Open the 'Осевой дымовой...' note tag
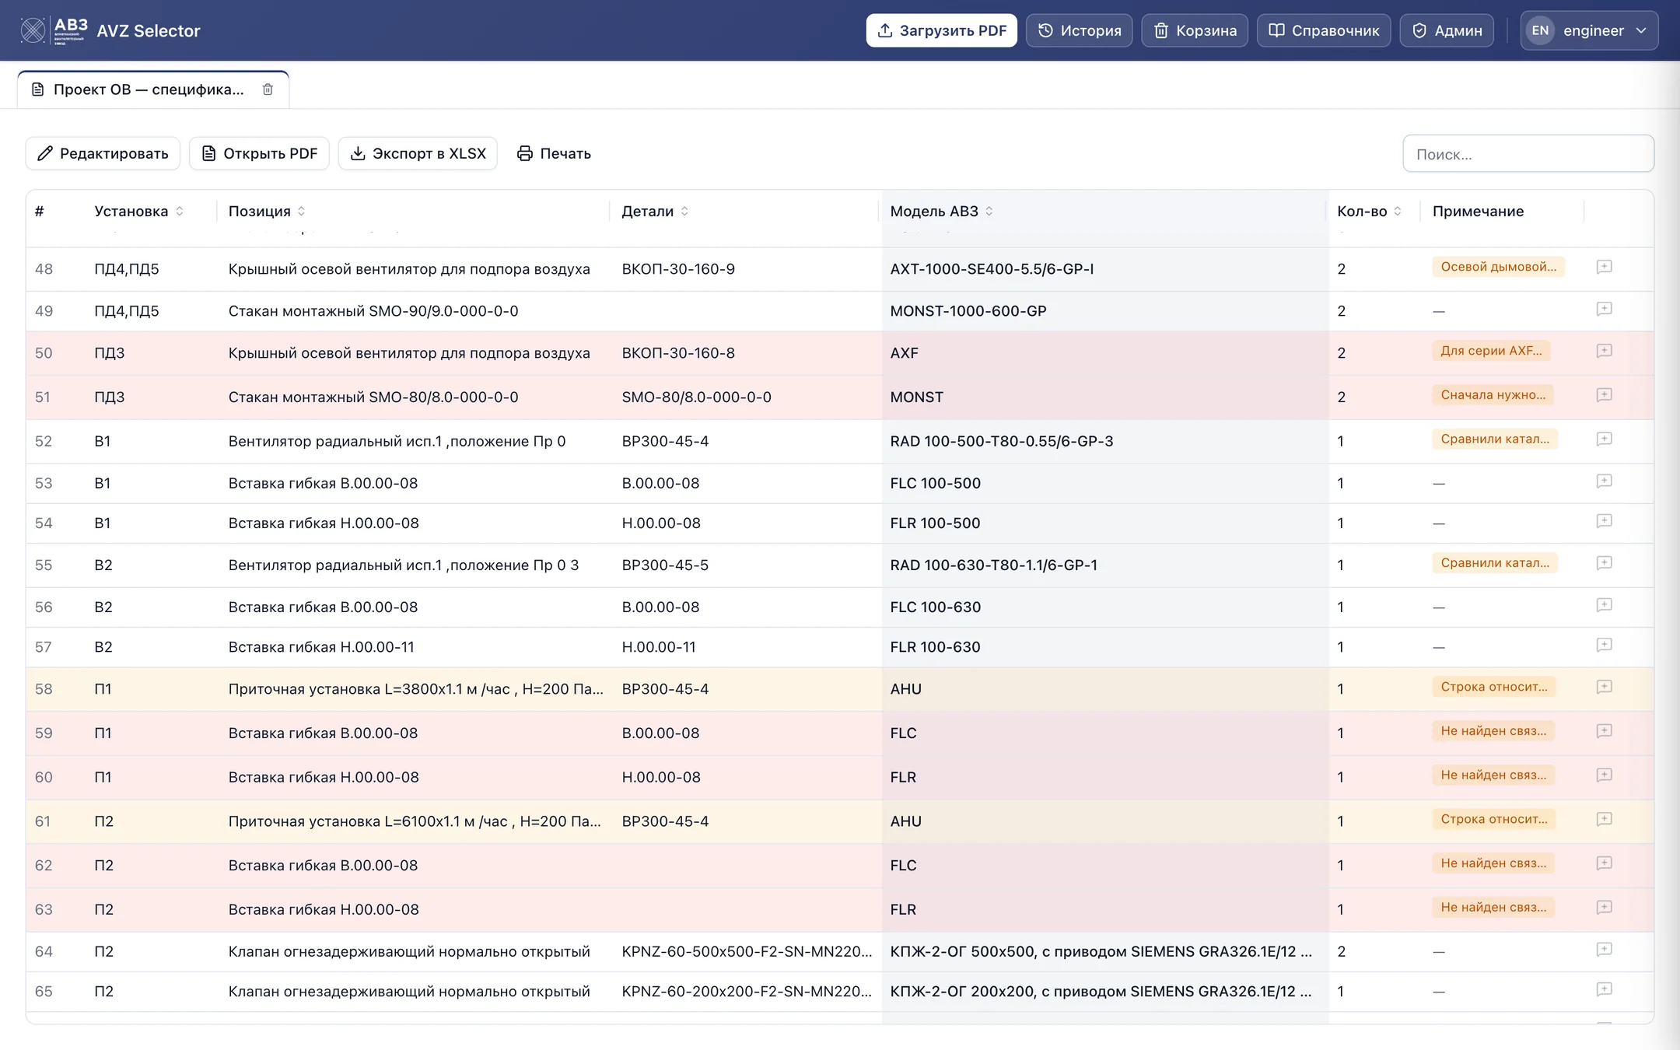The image size is (1680, 1050). pos(1498,267)
